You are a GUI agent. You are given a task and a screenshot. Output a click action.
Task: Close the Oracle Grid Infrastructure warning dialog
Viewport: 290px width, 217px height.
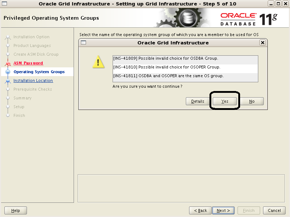coord(262,43)
